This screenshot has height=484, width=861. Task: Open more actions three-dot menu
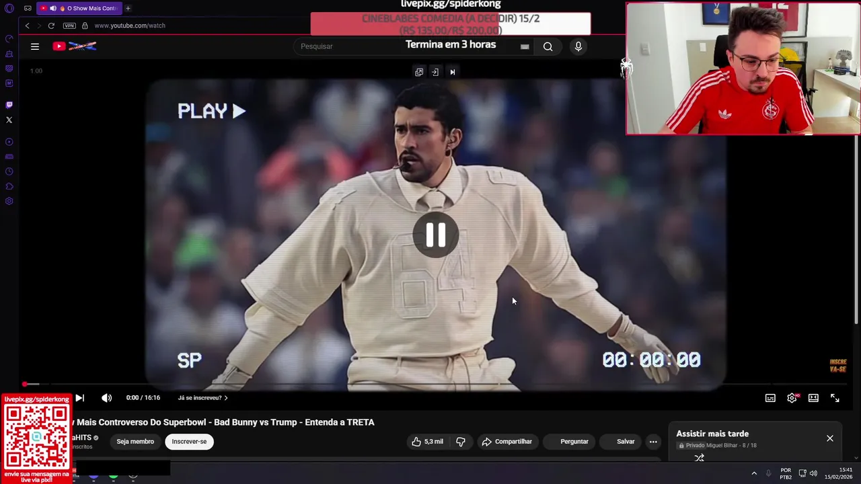(x=653, y=442)
